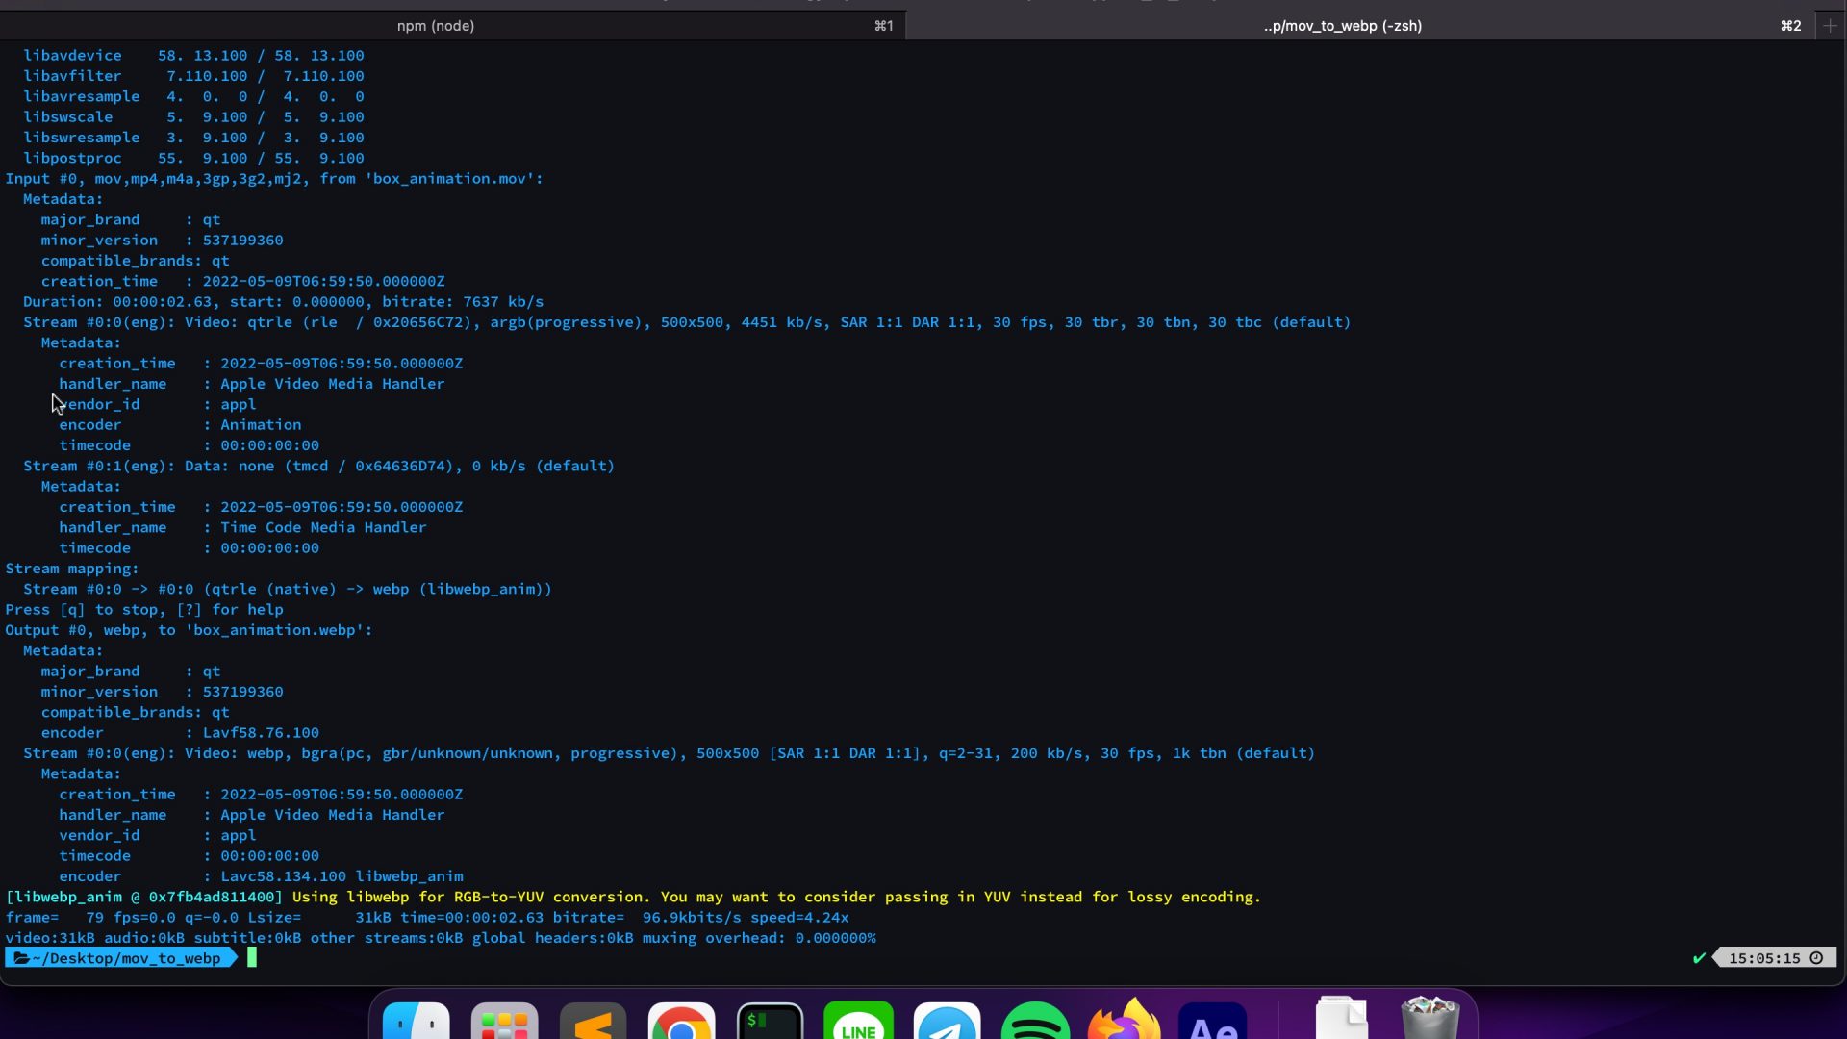Click the command input cursor at the prompt
Image resolution: width=1847 pixels, height=1039 pixels.
tap(252, 958)
